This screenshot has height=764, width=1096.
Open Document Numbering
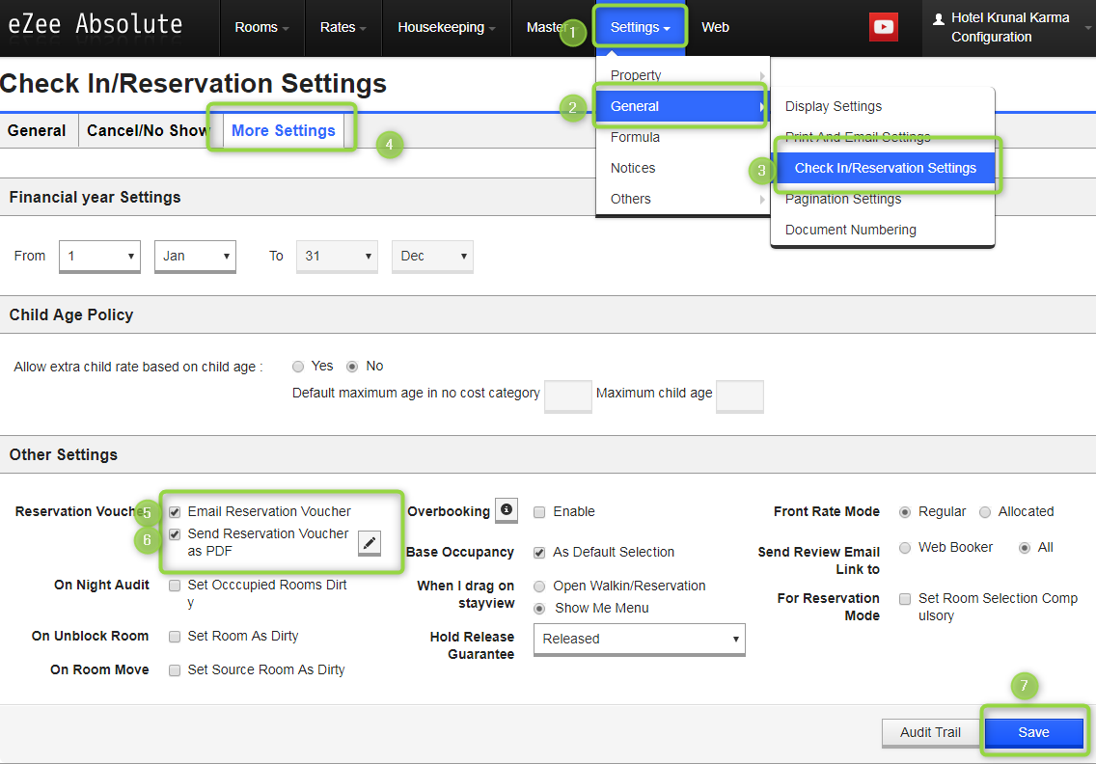(882, 230)
